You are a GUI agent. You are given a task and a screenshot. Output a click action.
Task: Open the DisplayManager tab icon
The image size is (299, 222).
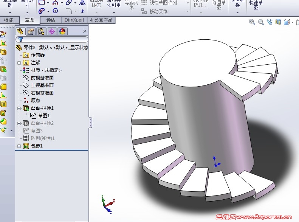point(62,31)
